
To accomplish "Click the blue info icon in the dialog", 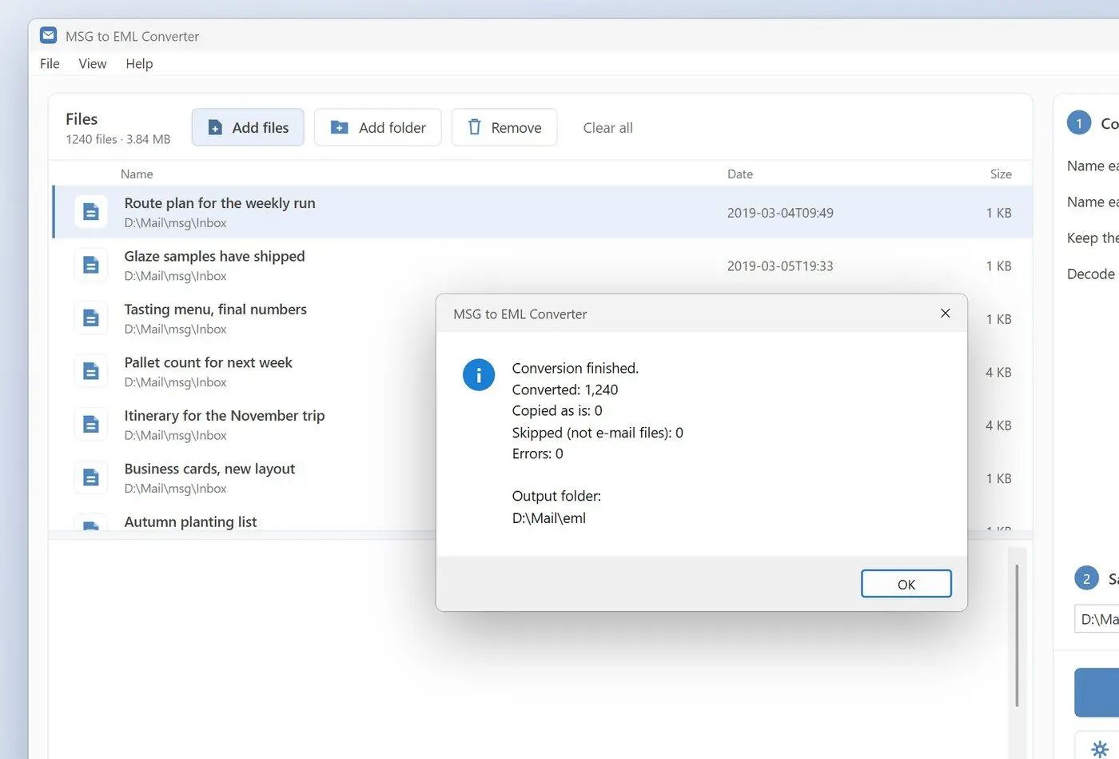I will point(479,375).
